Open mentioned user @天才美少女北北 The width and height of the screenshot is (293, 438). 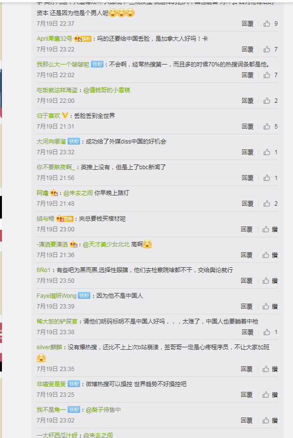click(x=106, y=244)
